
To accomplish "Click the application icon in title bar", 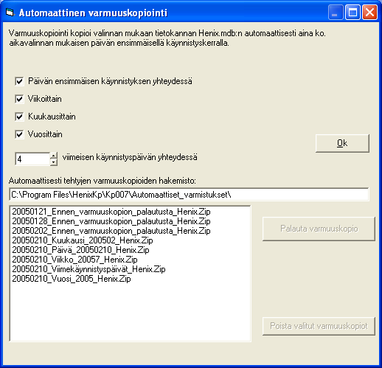I will tap(10, 12).
